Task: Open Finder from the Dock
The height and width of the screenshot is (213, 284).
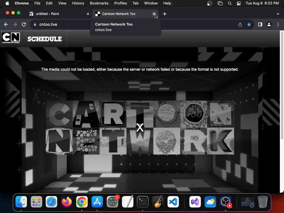Action: (21, 202)
